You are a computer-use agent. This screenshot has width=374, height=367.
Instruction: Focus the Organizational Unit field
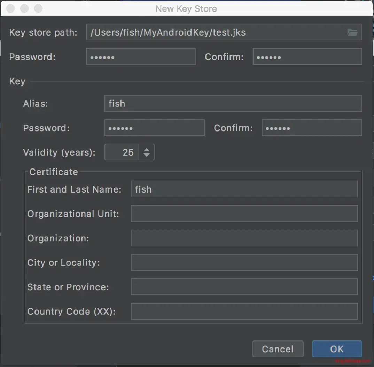tap(244, 214)
